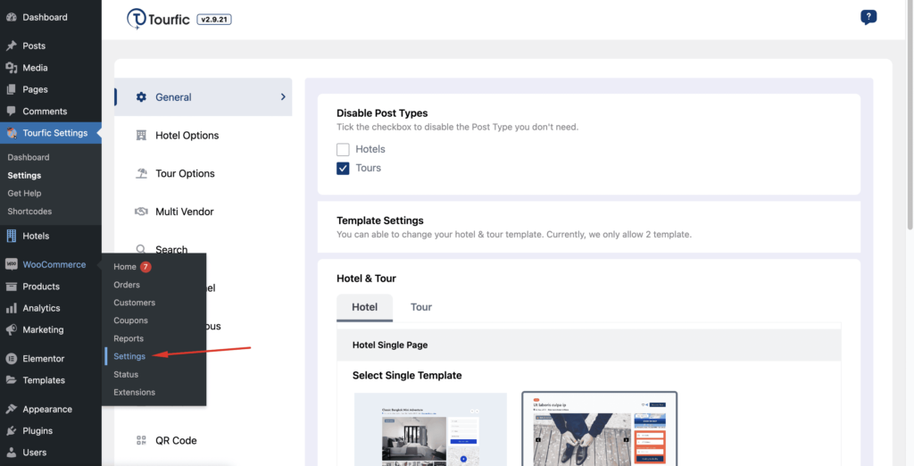
Task: Click the Products box icon
Action: 11,287
